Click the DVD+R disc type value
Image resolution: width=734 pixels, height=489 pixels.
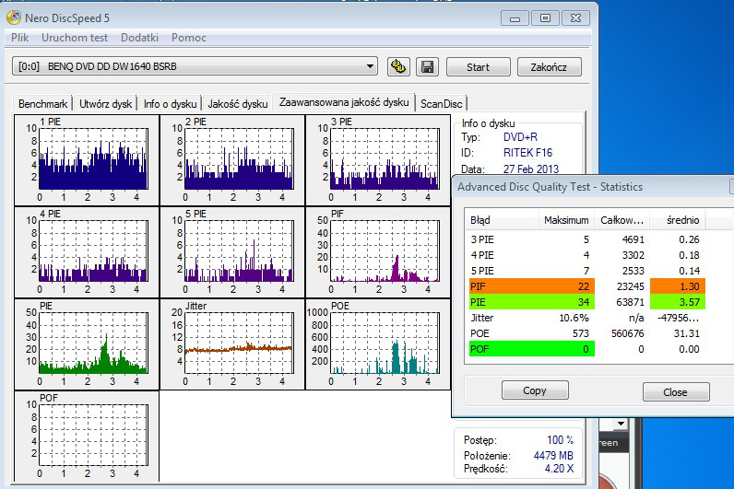tap(520, 137)
